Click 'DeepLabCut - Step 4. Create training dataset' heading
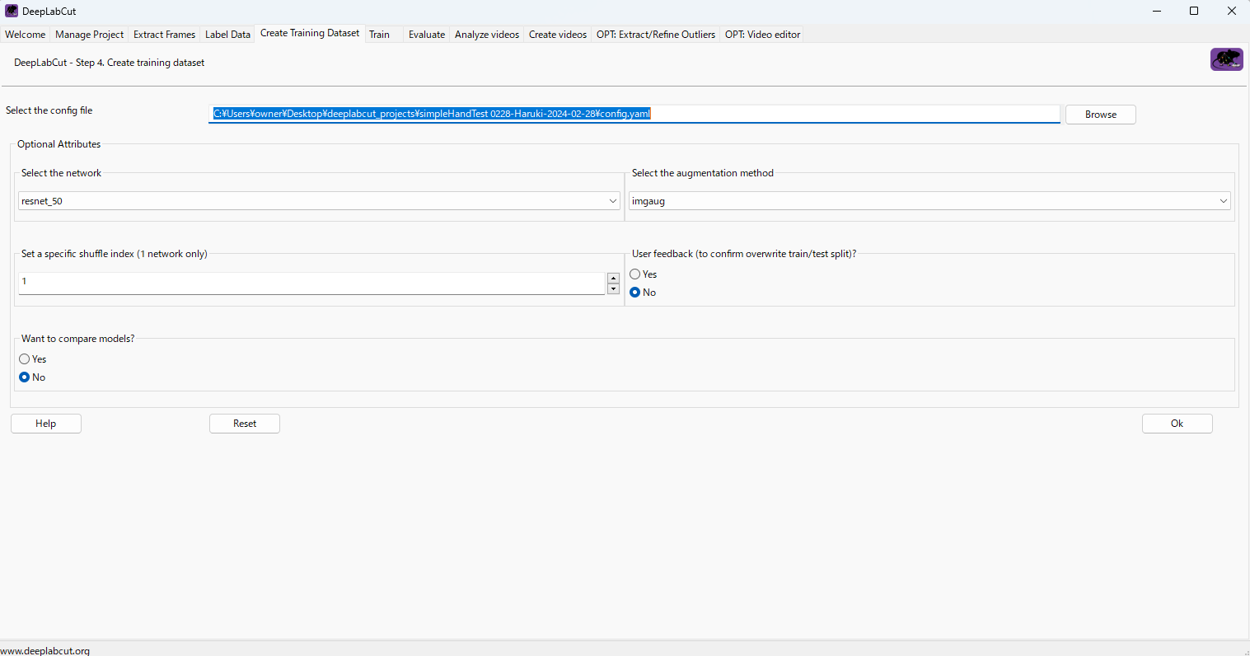 (x=110, y=63)
